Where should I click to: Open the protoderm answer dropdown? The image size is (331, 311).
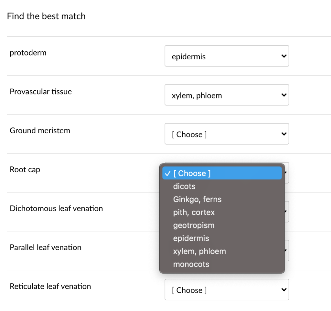coord(226,56)
